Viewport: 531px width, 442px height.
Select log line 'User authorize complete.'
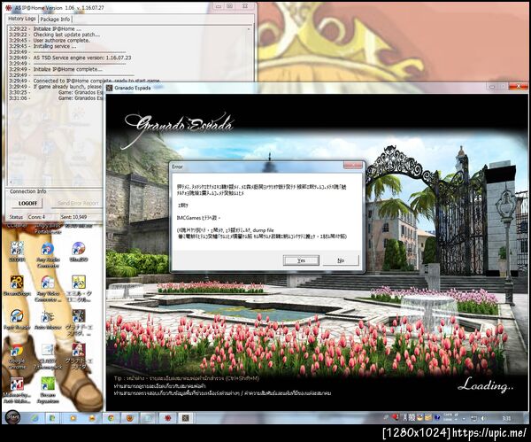[x=61, y=41]
